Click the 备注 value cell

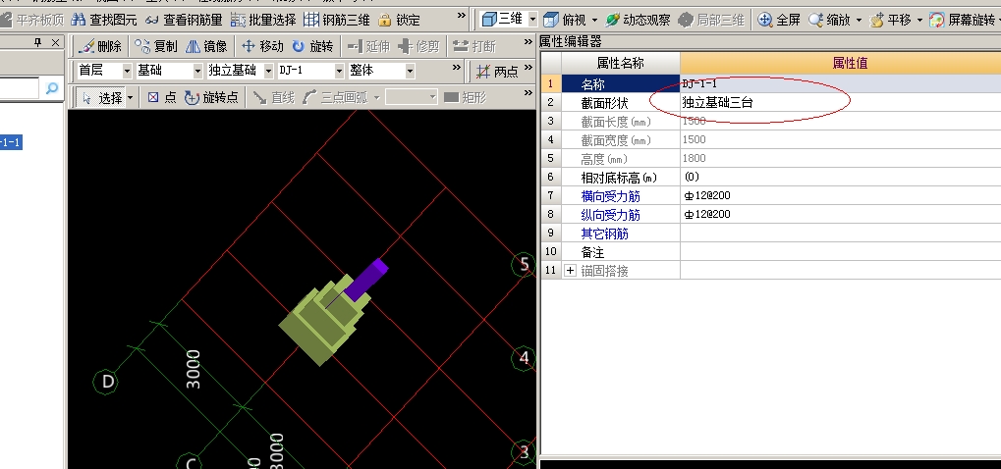[x=840, y=252]
